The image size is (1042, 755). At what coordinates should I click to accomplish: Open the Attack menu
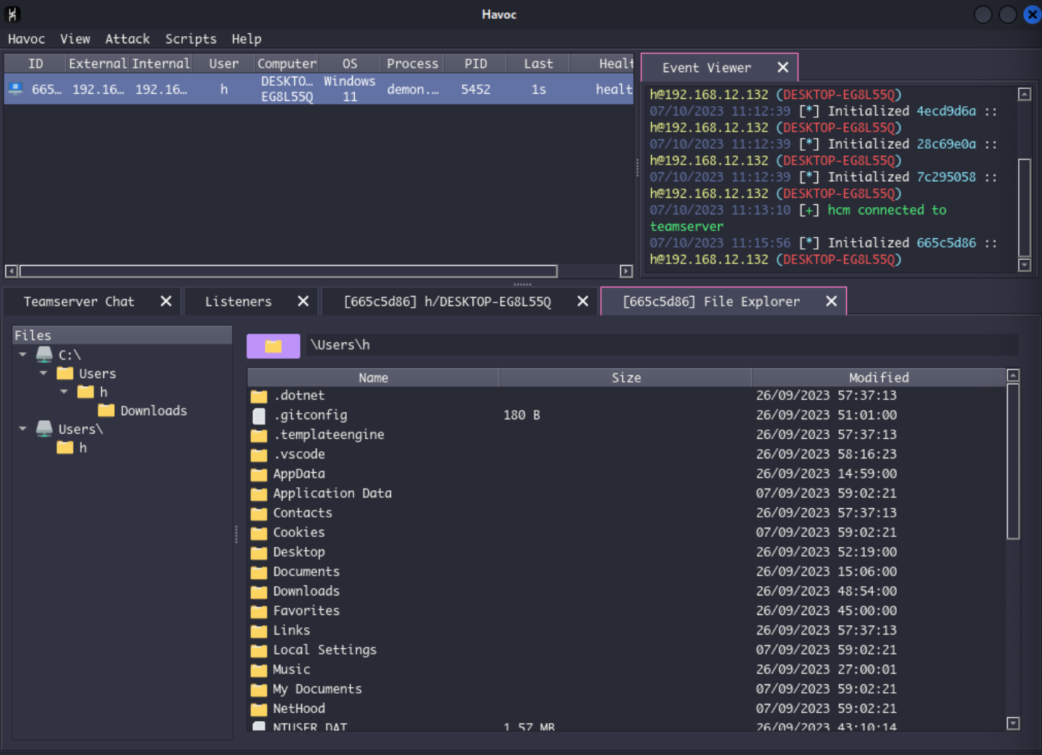[127, 39]
